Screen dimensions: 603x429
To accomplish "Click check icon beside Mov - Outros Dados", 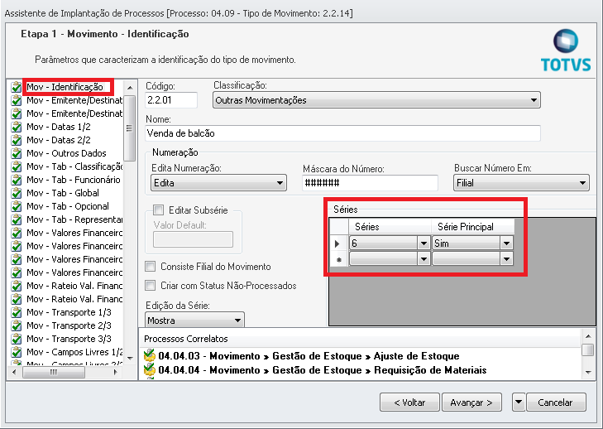I will 17,154.
